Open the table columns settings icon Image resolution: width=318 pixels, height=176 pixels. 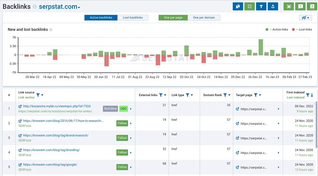tap(249, 7)
